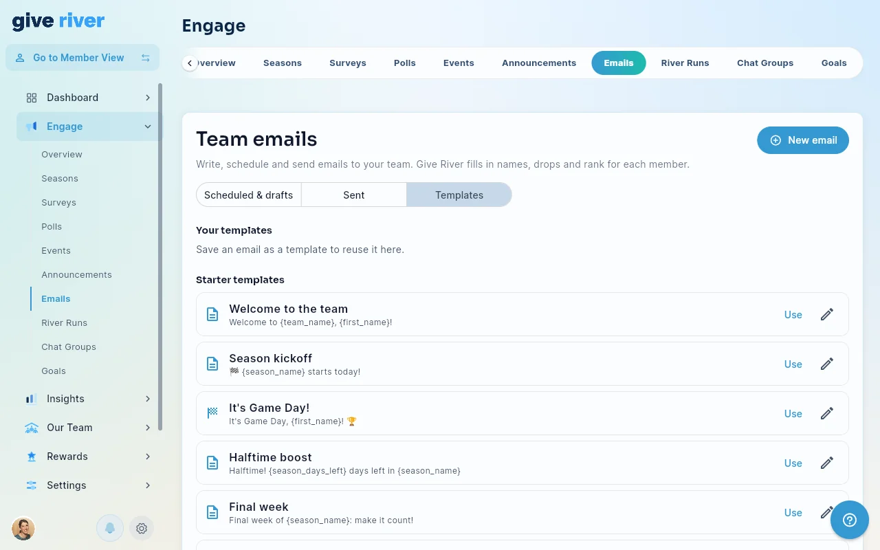Open the Chat Groups tab

pos(765,63)
